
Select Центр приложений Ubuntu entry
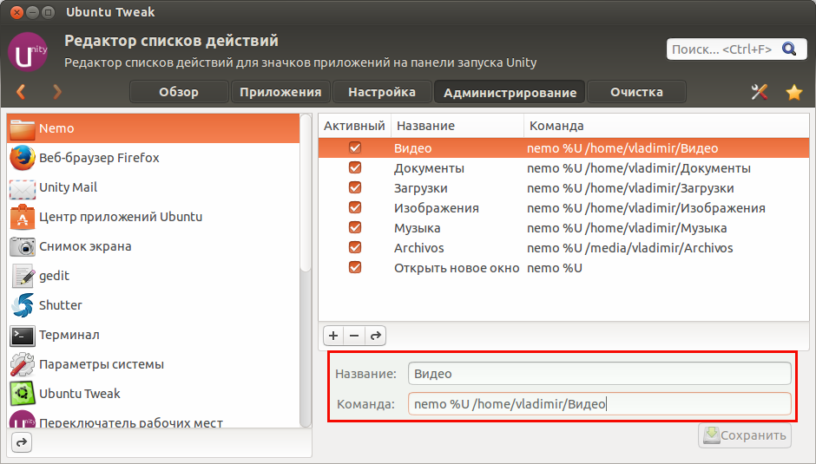tap(154, 217)
